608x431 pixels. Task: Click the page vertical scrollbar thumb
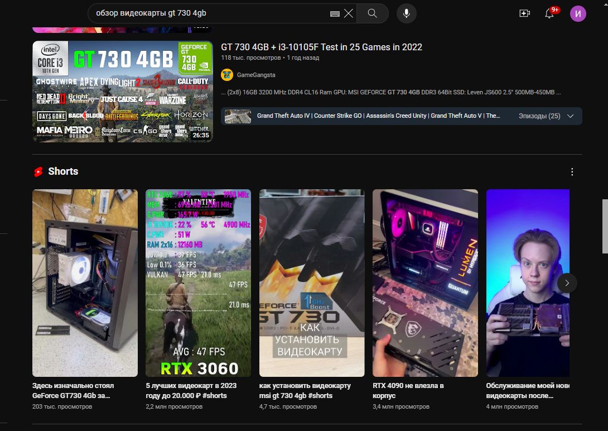coord(605,226)
